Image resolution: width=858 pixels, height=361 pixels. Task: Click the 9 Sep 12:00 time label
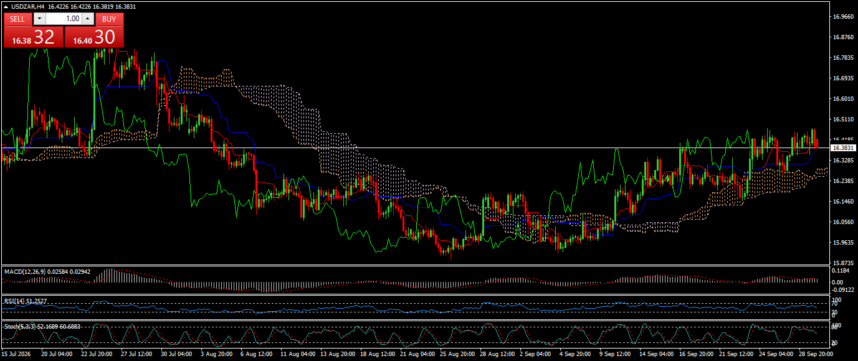point(615,354)
